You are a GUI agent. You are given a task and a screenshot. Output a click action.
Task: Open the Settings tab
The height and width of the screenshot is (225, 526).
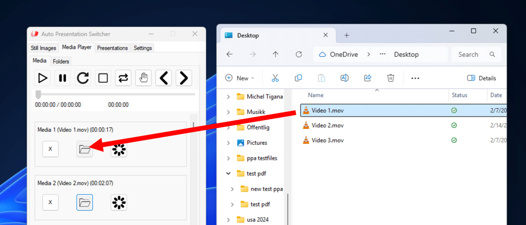[143, 48]
